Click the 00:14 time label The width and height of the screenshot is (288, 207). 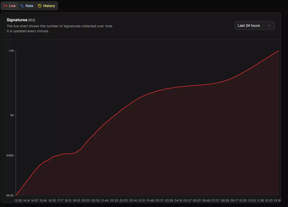pos(133,200)
